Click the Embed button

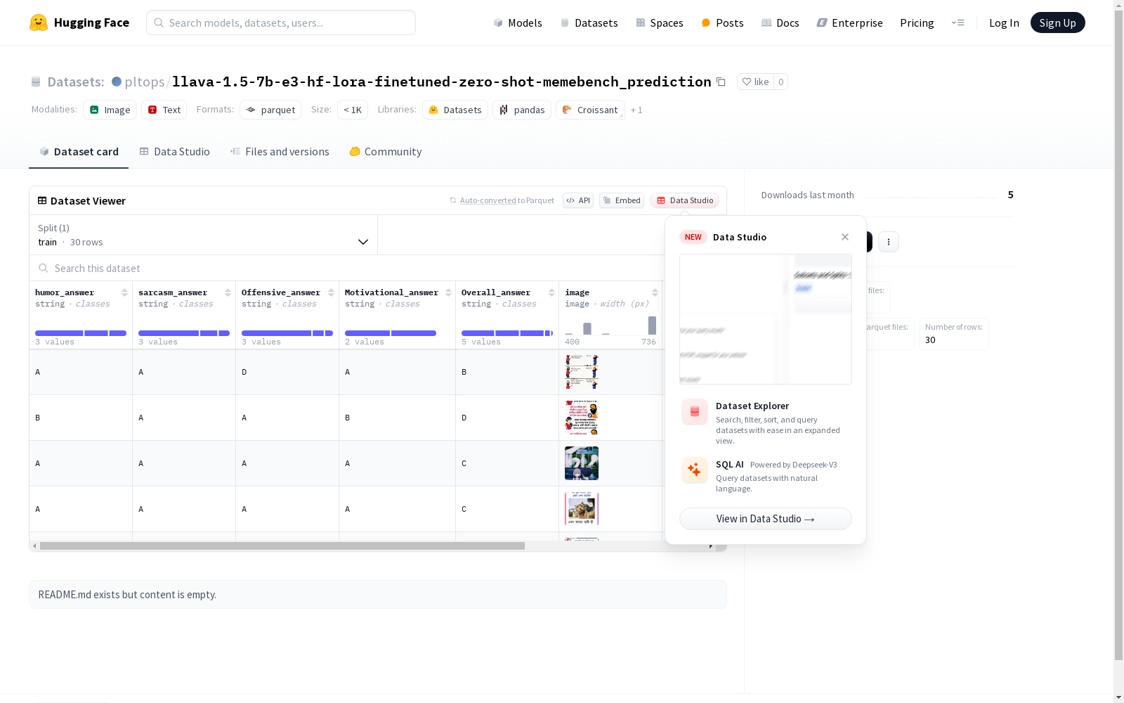[x=622, y=200]
